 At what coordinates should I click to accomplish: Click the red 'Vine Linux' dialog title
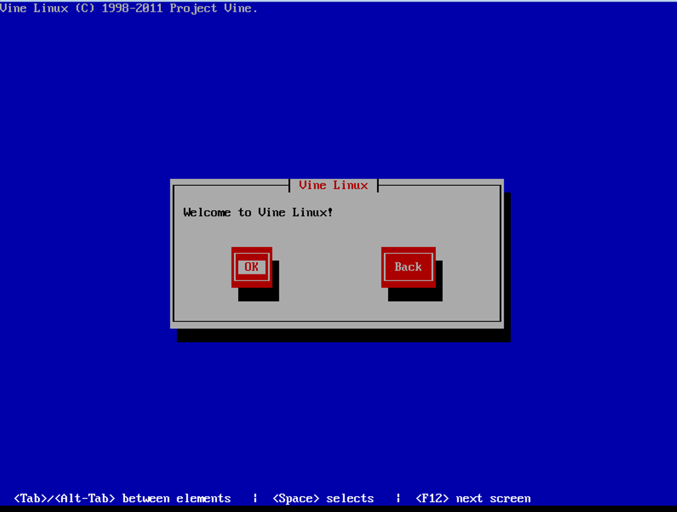click(x=334, y=185)
